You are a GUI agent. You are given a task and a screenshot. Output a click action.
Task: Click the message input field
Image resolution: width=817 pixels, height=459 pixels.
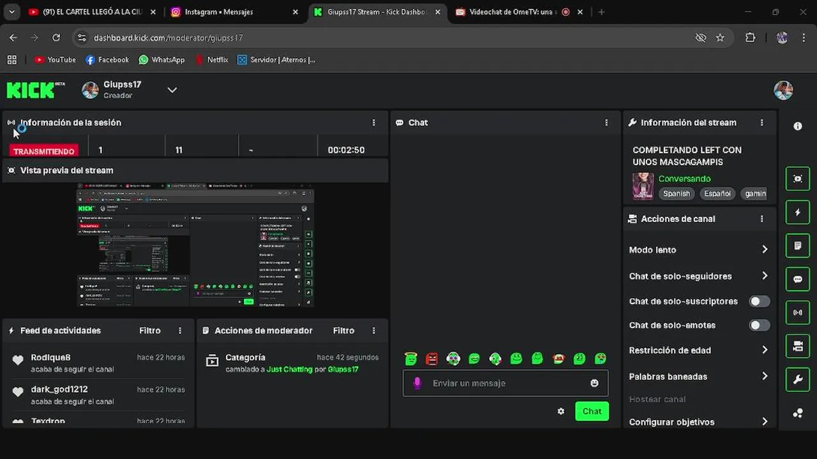click(506, 383)
